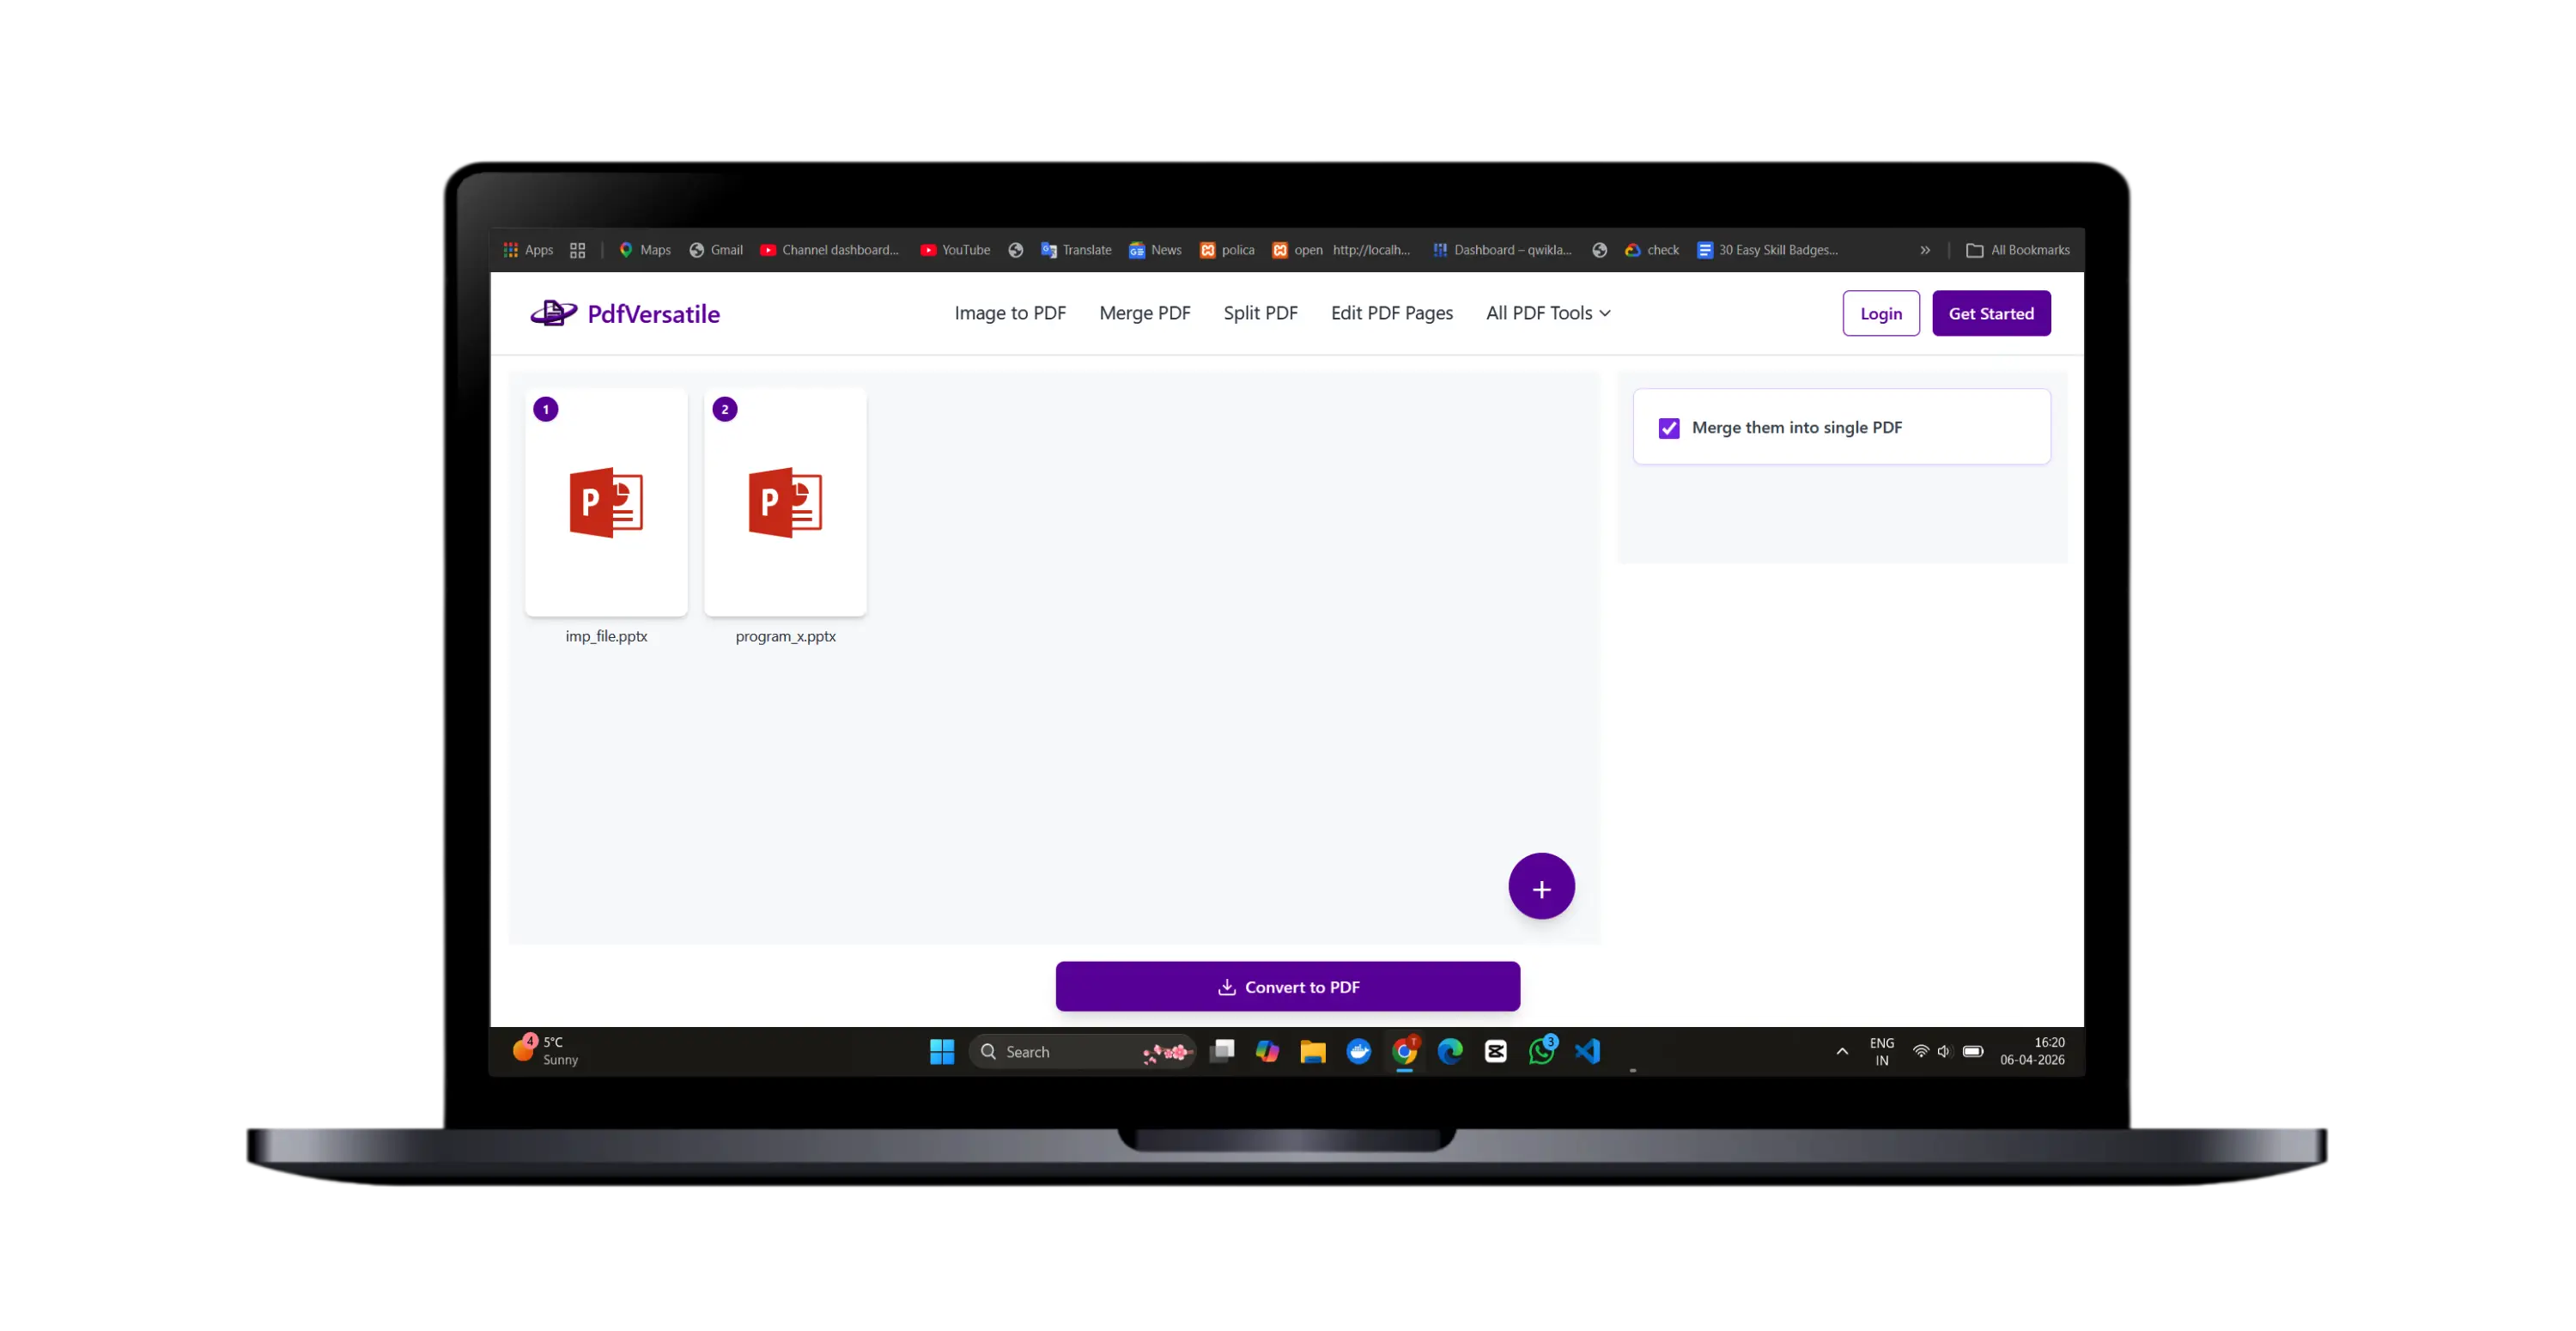Toggle Merge them into single PDF checkbox

[x=1668, y=428]
